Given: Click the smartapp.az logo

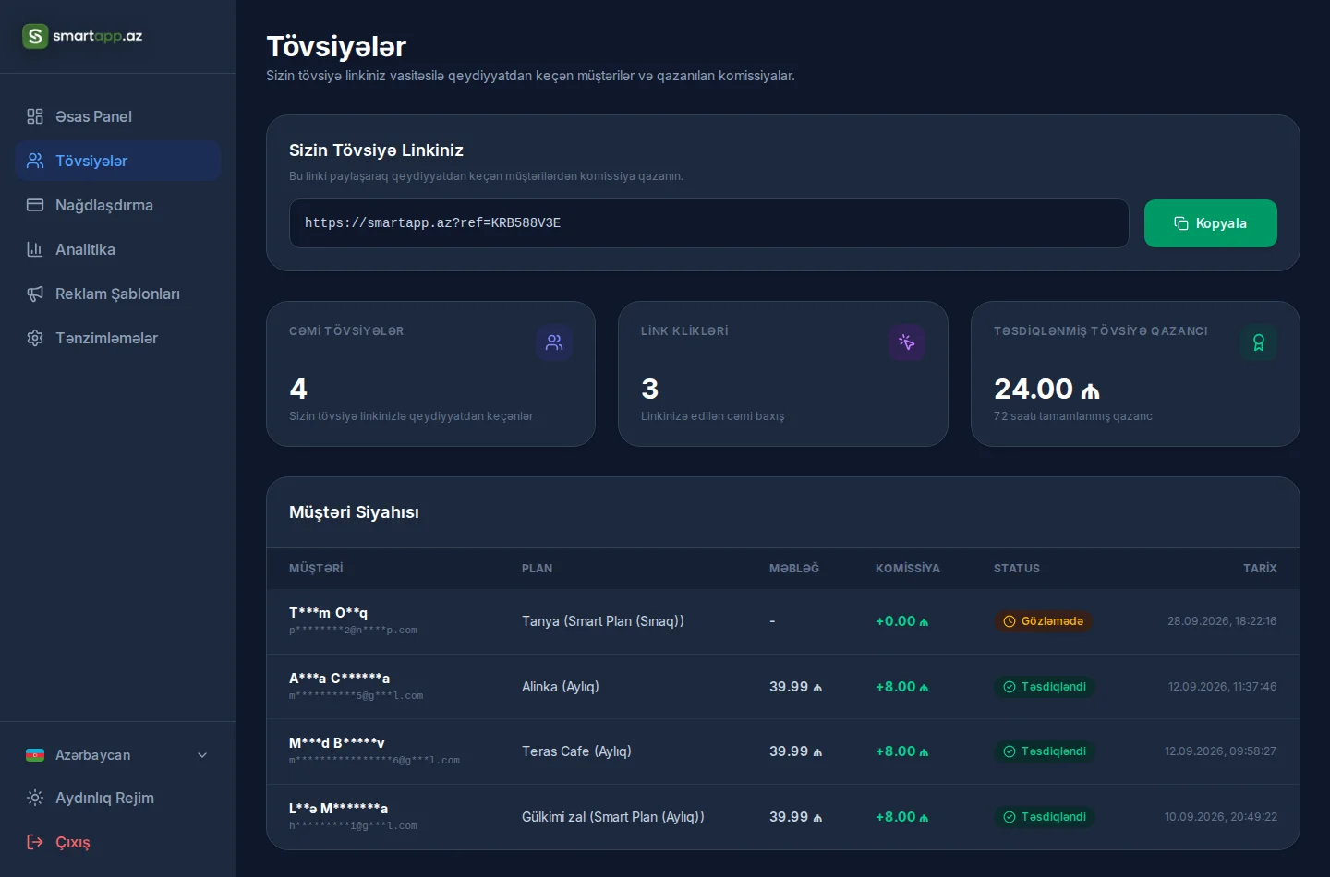Looking at the screenshot, I should [x=83, y=36].
